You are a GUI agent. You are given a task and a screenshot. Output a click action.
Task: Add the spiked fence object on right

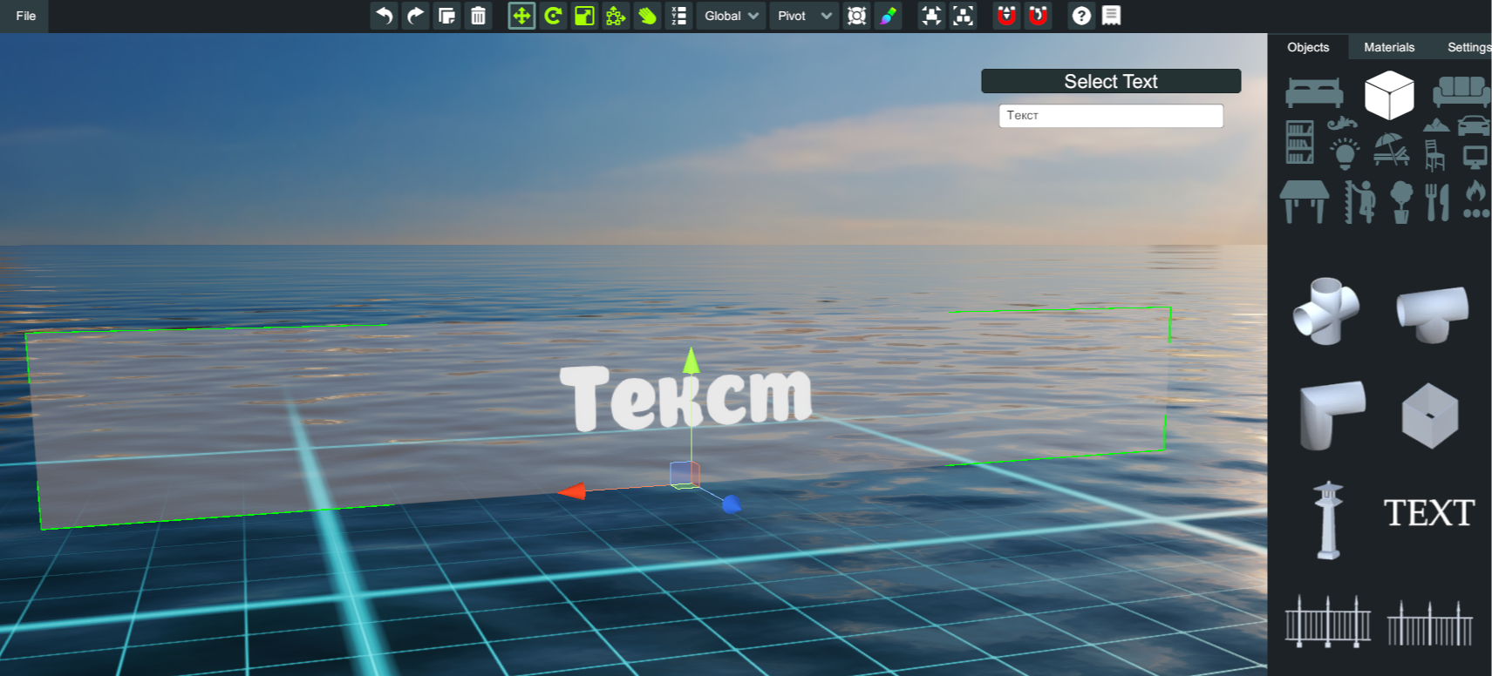click(x=1430, y=624)
